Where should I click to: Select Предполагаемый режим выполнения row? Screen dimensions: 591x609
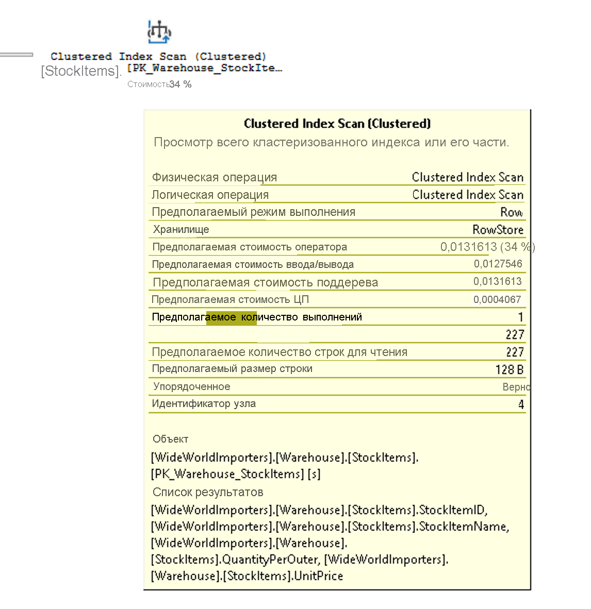click(x=337, y=212)
